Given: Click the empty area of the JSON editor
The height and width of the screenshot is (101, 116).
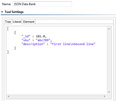Looking at the screenshot, I should tap(57, 73).
